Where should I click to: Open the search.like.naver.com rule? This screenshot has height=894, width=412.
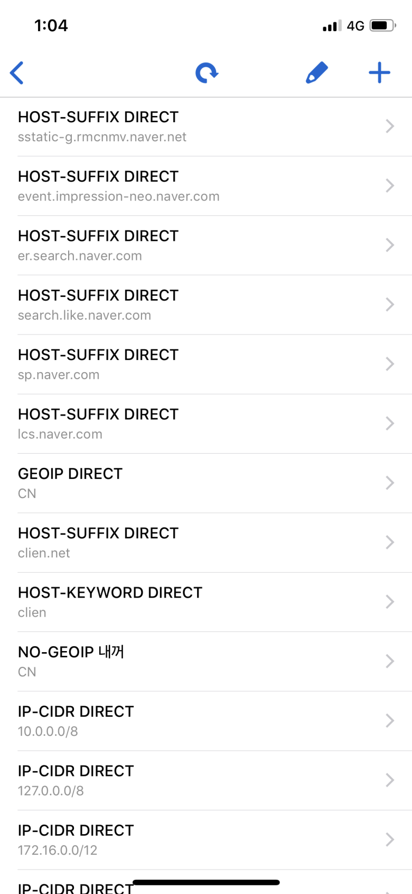point(158,305)
